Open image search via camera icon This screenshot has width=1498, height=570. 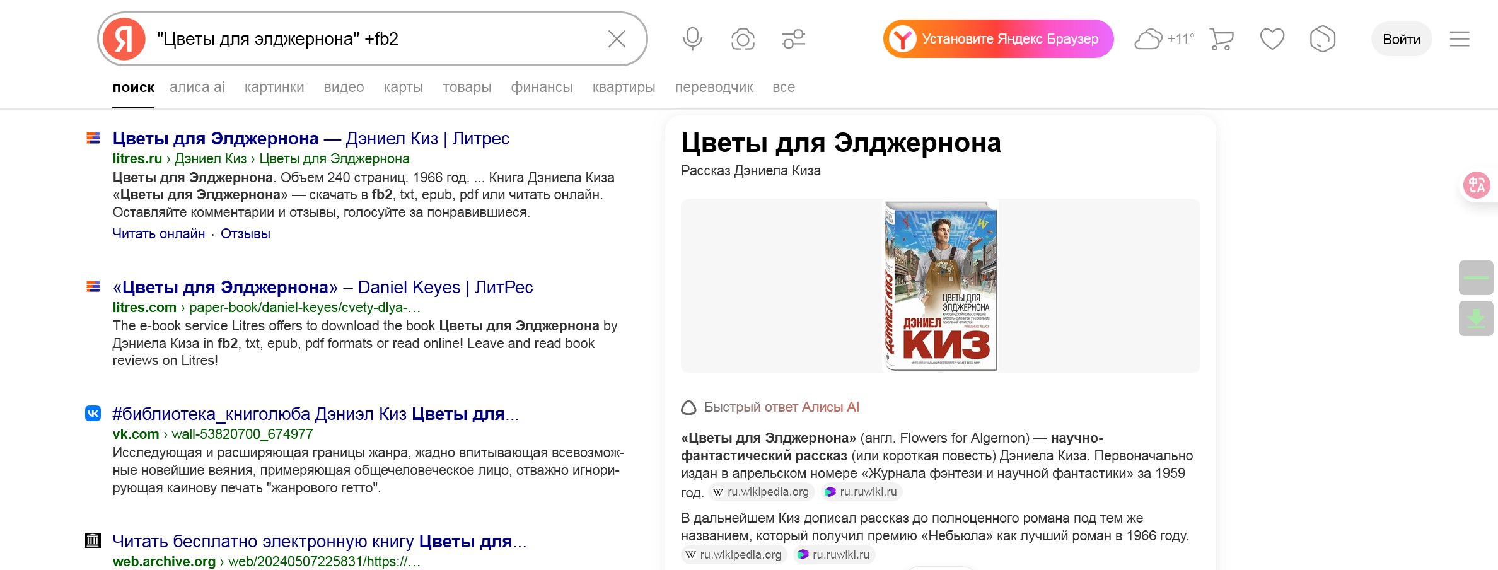pyautogui.click(x=743, y=39)
